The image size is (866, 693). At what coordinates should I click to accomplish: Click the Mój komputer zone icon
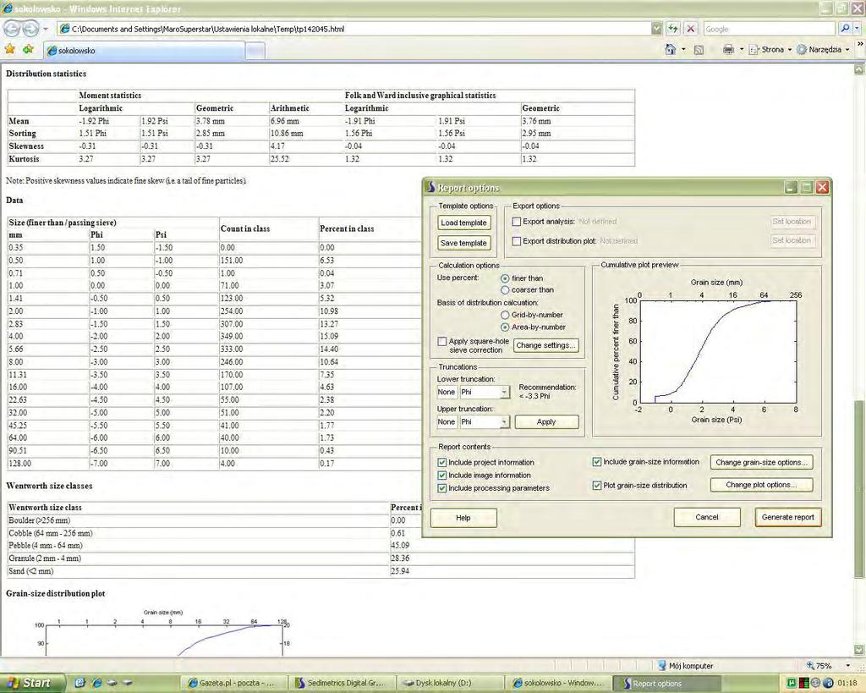[x=662, y=666]
